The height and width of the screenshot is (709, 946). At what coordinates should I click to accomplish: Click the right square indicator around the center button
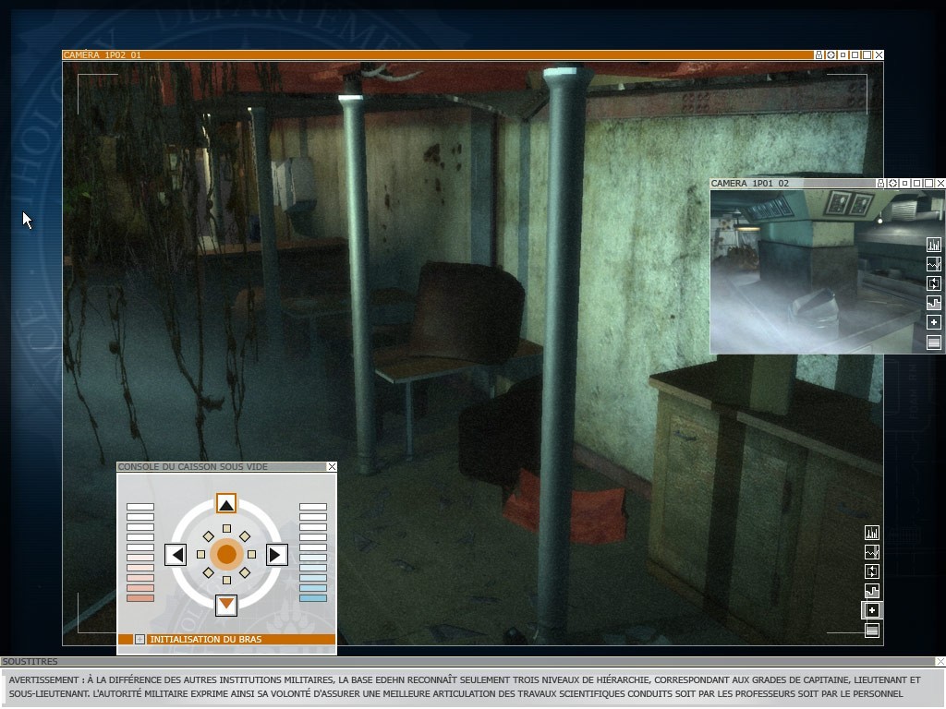[x=251, y=555]
